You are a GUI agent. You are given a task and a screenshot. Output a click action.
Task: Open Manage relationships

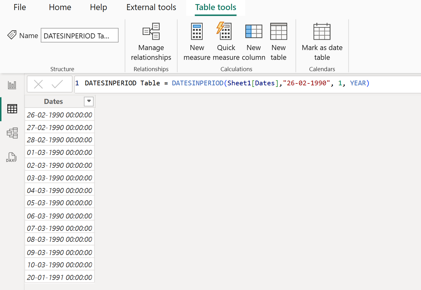pyautogui.click(x=151, y=40)
